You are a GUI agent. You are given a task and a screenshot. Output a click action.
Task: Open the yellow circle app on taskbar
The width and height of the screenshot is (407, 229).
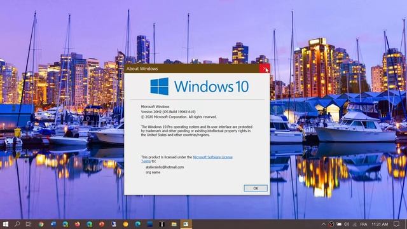[126, 224]
